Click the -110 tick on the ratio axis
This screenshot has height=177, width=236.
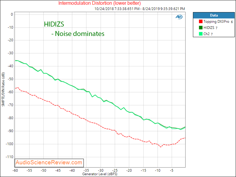(x=10, y=157)
